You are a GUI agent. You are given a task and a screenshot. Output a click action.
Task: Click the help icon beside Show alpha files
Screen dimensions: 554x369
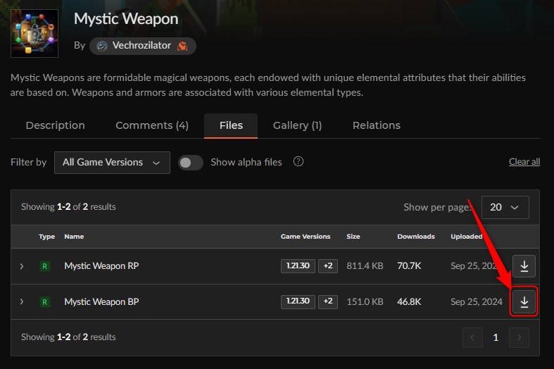click(x=298, y=161)
